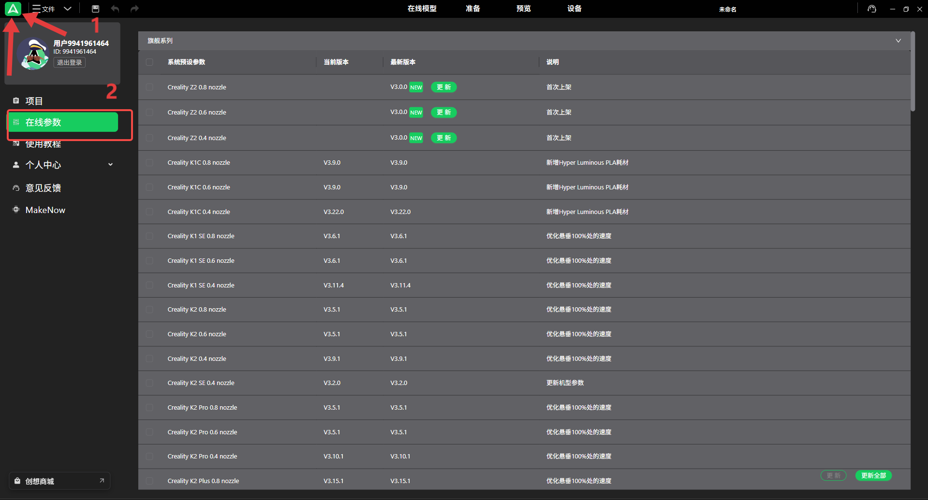928x500 pixels.
Task: Click the 更新机型参数 description text
Action: 565,383
